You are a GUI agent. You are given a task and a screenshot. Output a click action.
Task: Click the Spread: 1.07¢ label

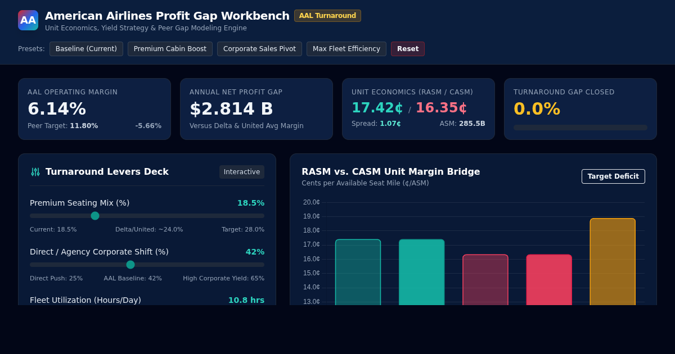coord(376,124)
